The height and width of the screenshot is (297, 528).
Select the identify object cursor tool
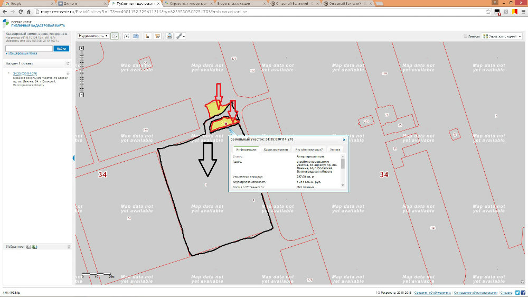(115, 36)
